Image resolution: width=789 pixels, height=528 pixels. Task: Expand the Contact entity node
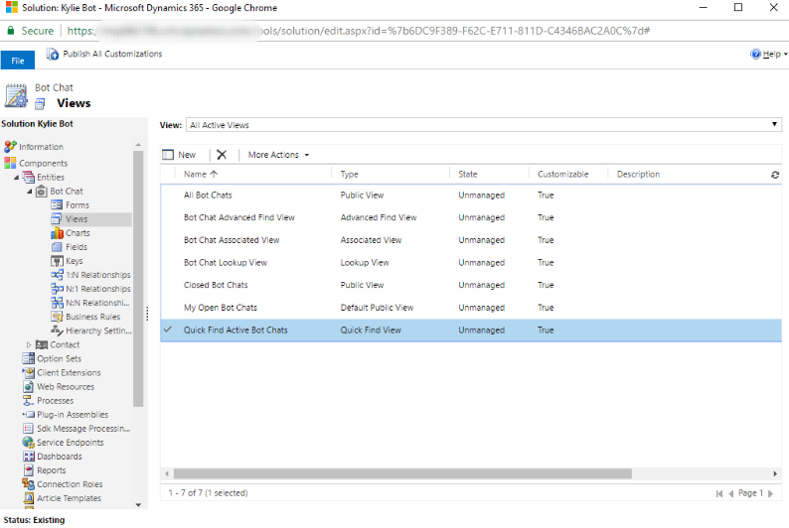coord(29,344)
